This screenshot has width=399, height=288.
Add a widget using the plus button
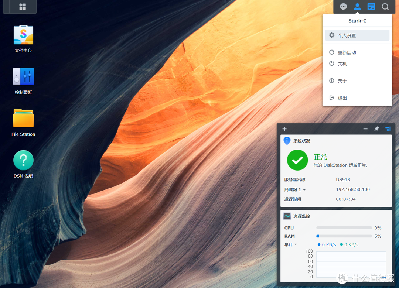[x=284, y=129]
